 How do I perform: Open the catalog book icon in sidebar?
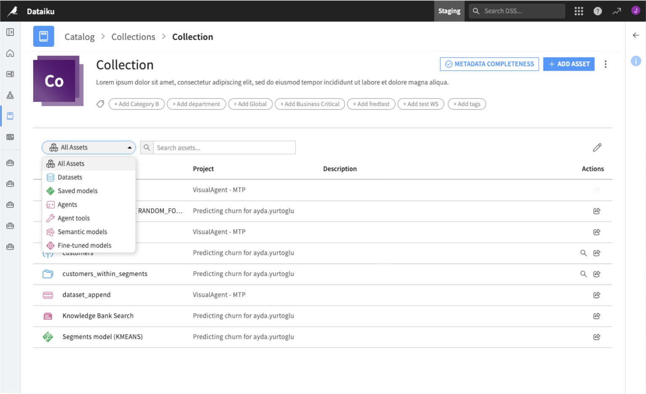point(10,116)
